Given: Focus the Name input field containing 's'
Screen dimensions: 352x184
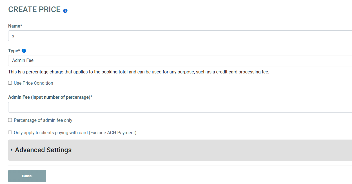Looking at the screenshot, I should tap(180, 36).
